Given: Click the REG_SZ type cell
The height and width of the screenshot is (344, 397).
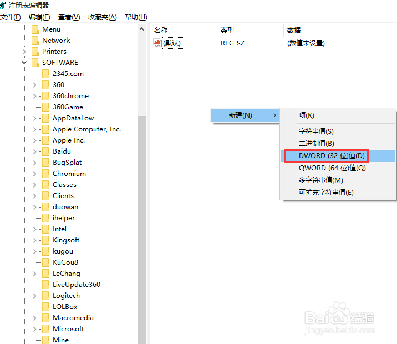Looking at the screenshot, I should (x=233, y=43).
